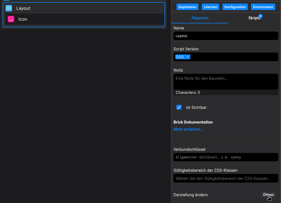
Task: Switch to the Allgemein tab
Action: point(200,18)
